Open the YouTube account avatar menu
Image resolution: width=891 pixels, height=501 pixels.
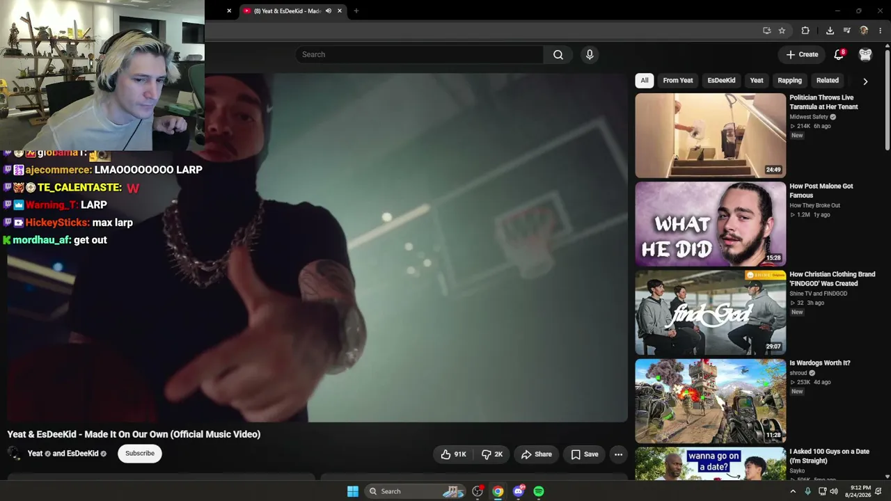(865, 54)
